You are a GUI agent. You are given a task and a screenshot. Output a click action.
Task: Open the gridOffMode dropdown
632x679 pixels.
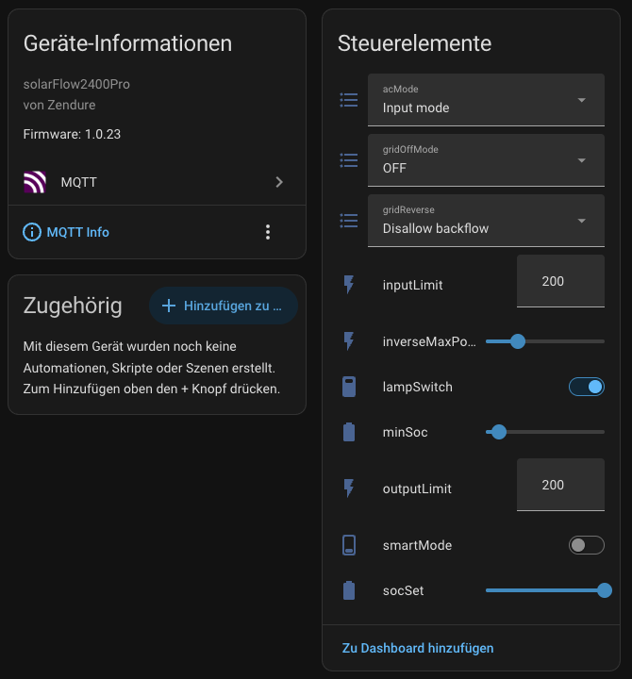pos(486,160)
